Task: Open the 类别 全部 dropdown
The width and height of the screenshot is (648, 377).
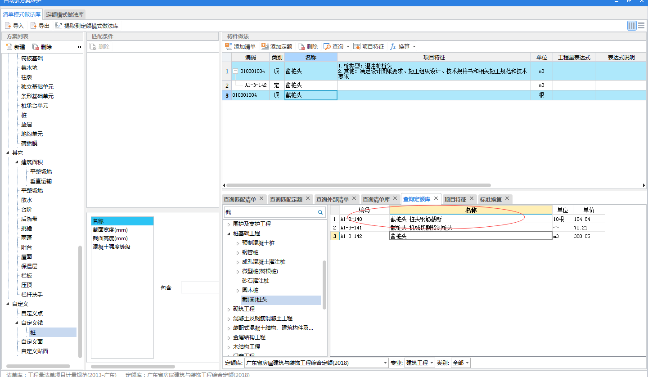Action: click(x=468, y=363)
